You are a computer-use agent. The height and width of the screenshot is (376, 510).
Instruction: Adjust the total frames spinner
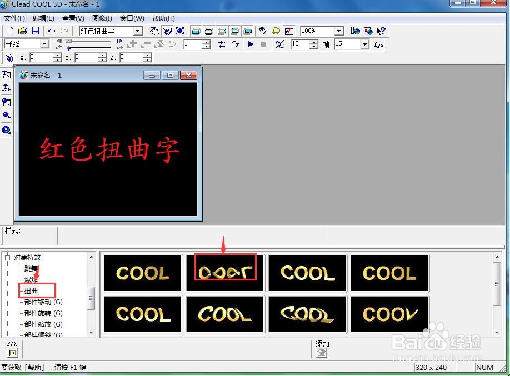[x=313, y=44]
